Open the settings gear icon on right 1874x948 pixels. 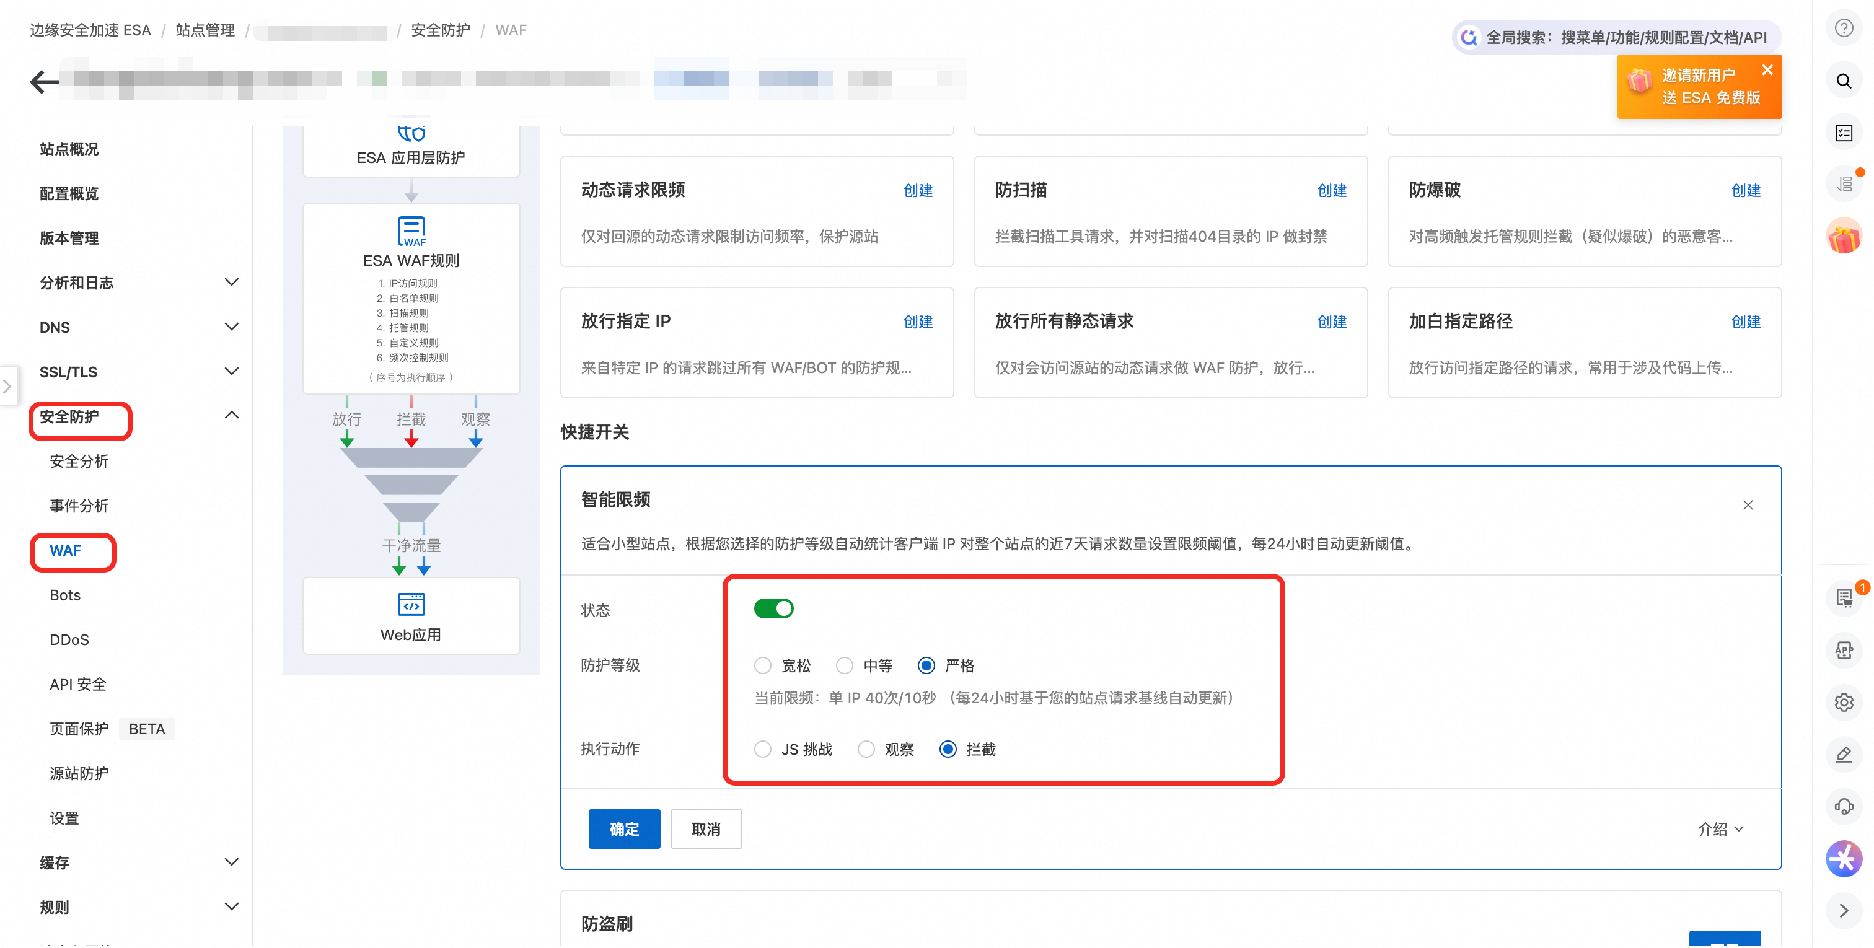pyautogui.click(x=1843, y=702)
